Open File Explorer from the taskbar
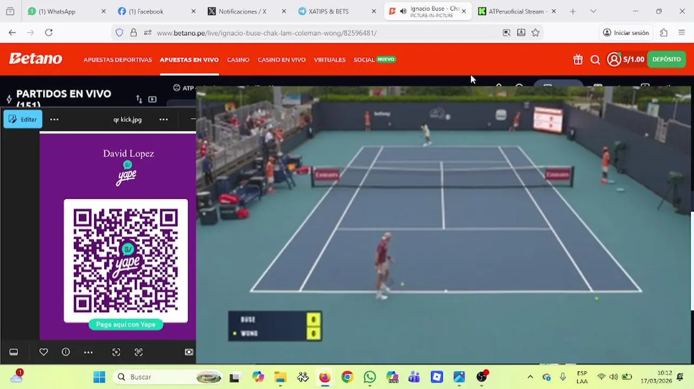This screenshot has width=694, height=389. 280,377
